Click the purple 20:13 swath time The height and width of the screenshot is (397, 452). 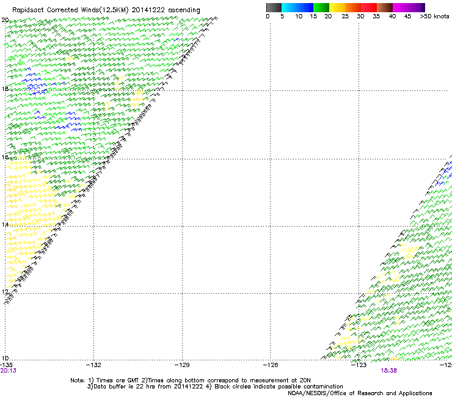[x=8, y=371]
